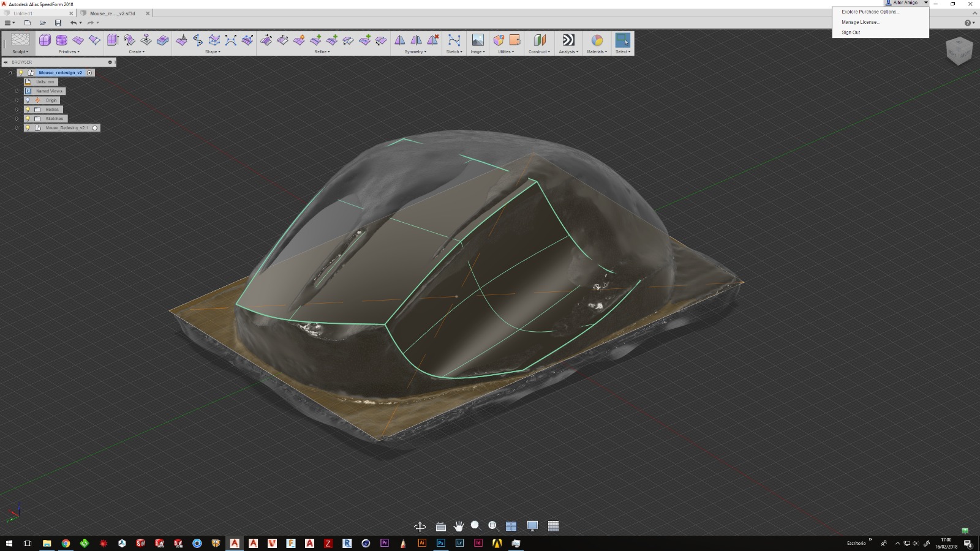
Task: Open Photoshop from the taskbar
Action: [x=440, y=543]
